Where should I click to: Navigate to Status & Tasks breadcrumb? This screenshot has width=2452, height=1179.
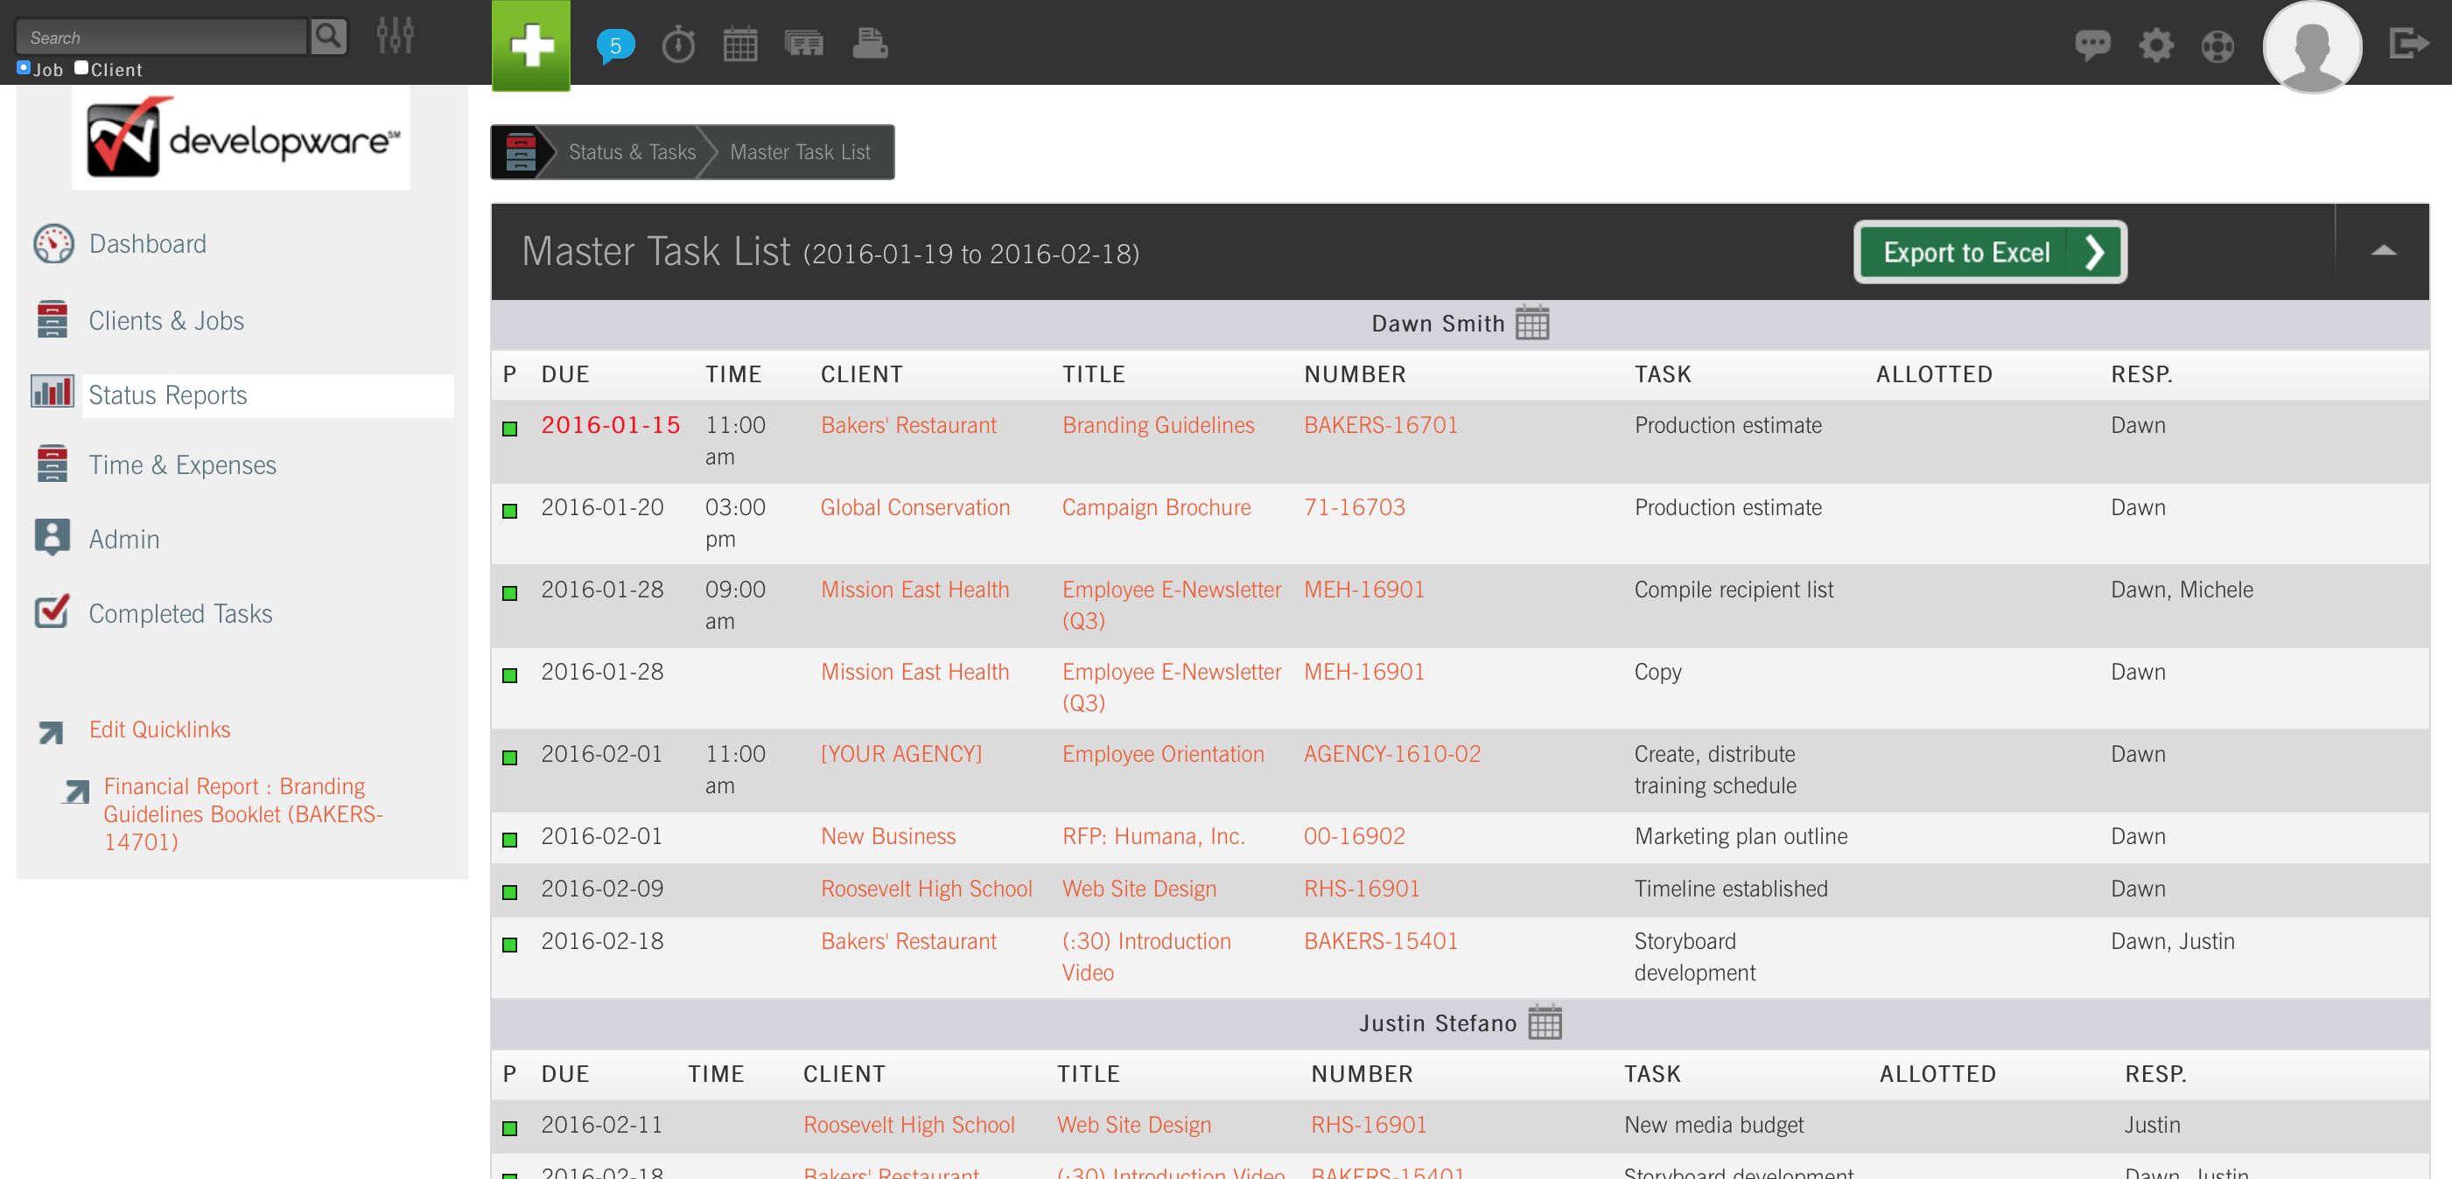[632, 151]
